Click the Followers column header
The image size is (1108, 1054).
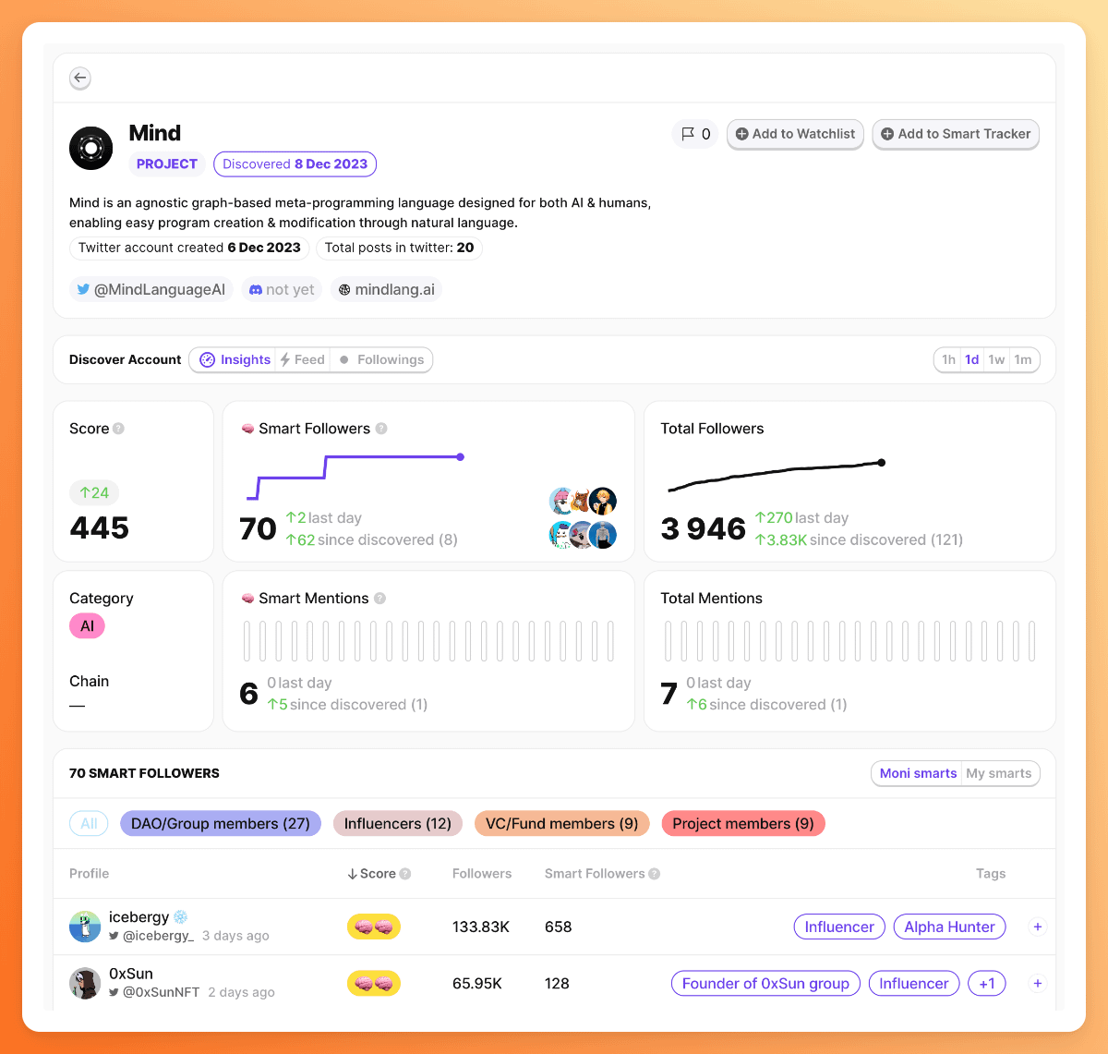click(482, 874)
